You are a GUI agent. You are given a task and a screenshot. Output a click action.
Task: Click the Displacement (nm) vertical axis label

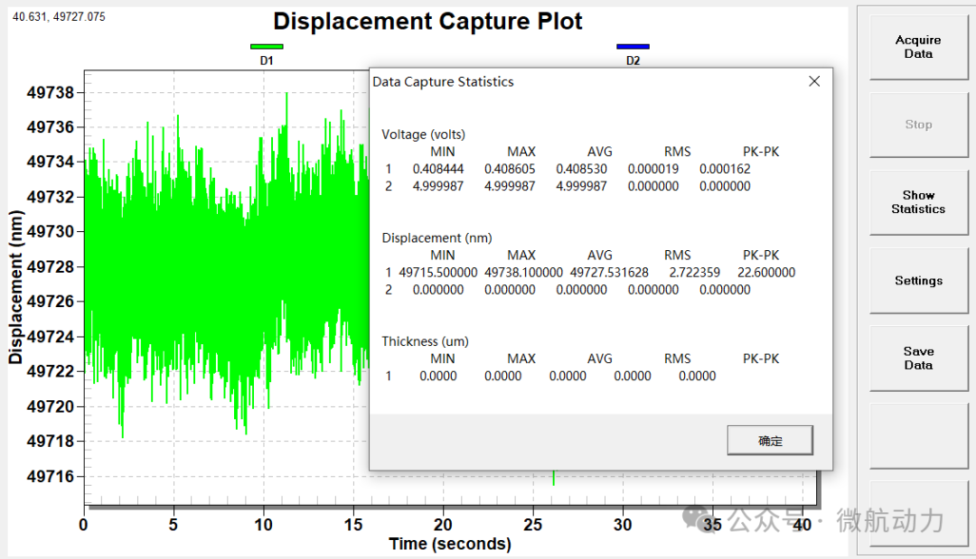point(15,287)
